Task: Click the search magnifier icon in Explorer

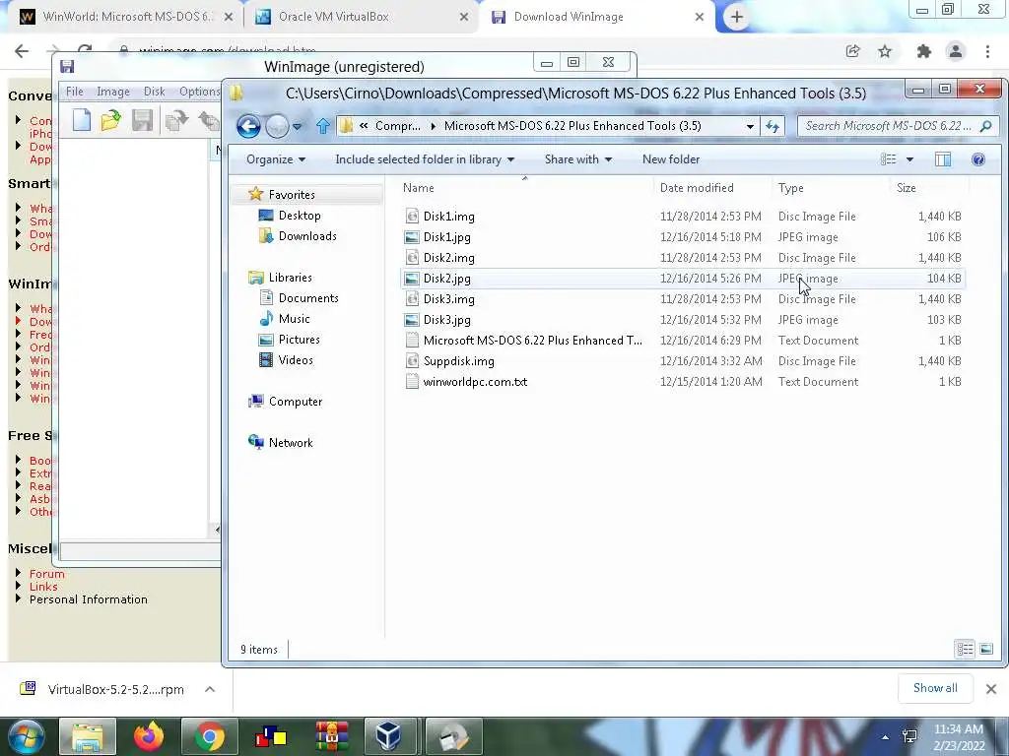Action: [x=985, y=126]
